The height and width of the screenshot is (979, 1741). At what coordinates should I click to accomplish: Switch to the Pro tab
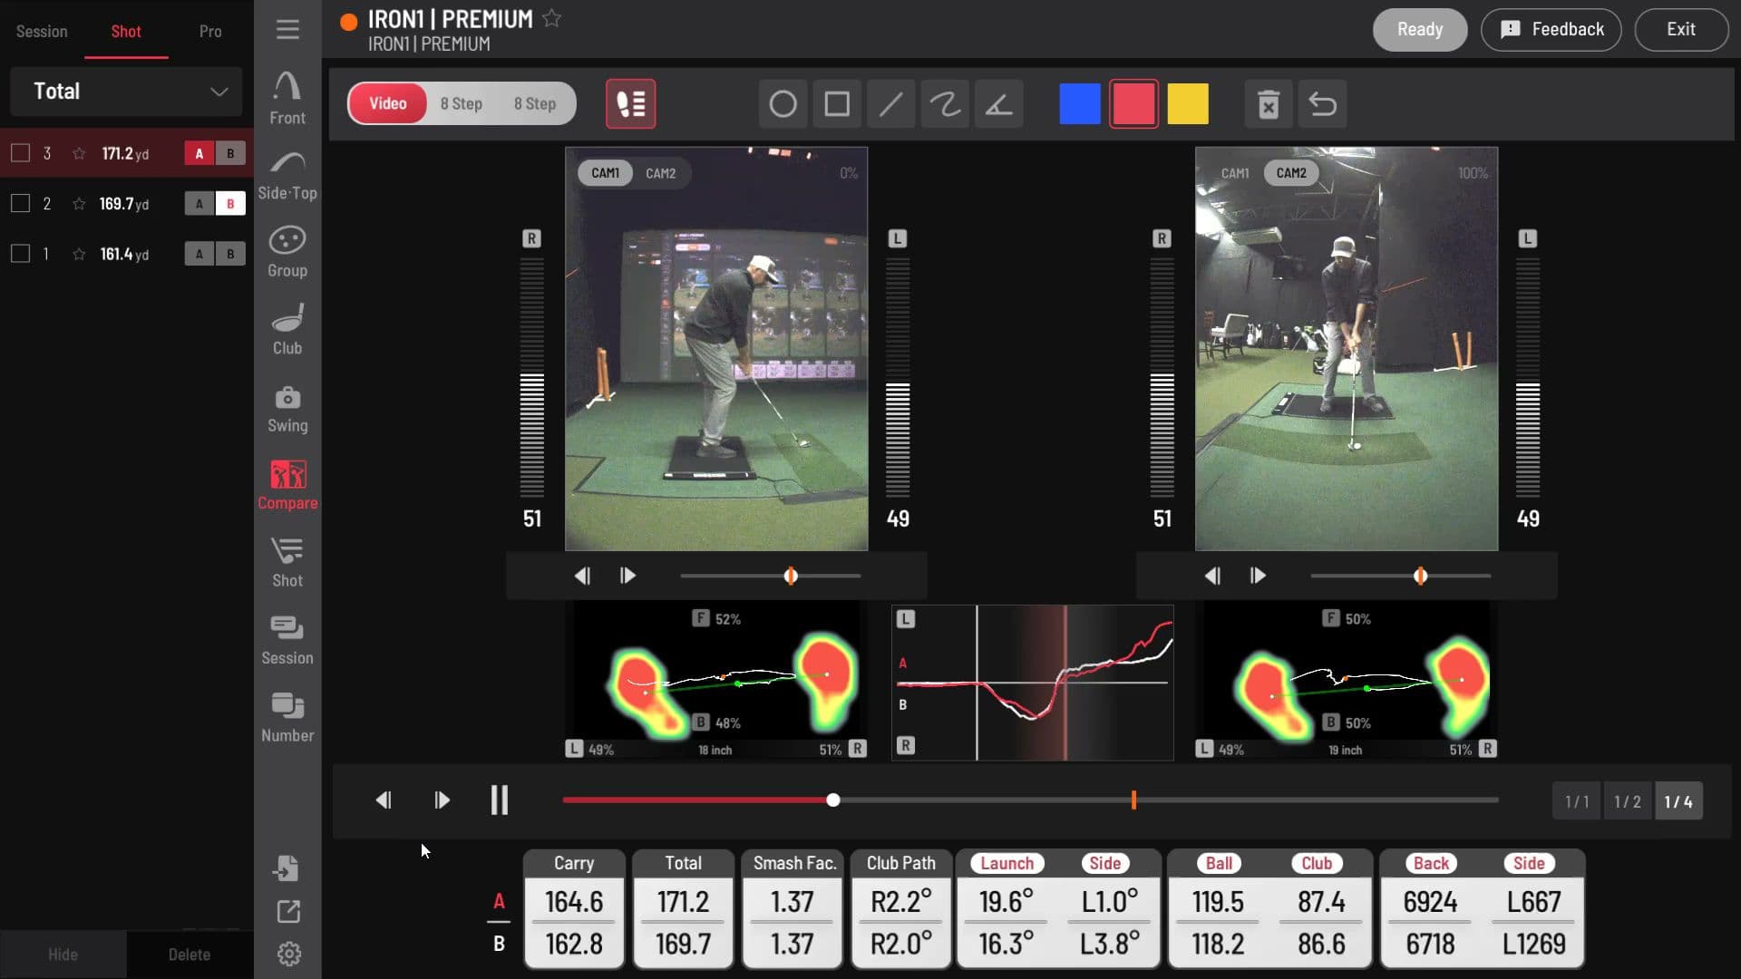tap(210, 32)
